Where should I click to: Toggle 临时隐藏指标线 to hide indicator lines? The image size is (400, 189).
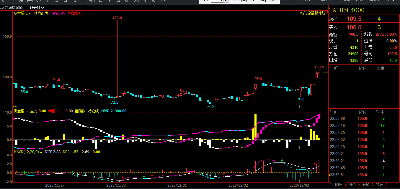click(x=313, y=13)
